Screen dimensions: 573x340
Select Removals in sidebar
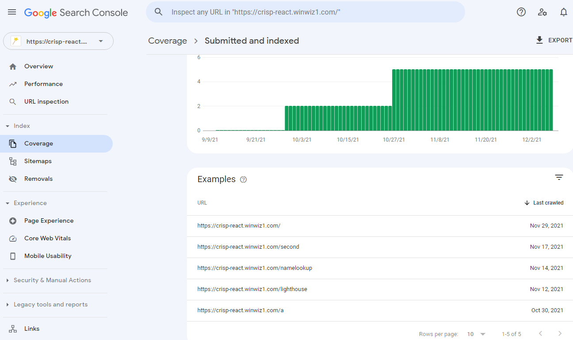click(x=38, y=179)
